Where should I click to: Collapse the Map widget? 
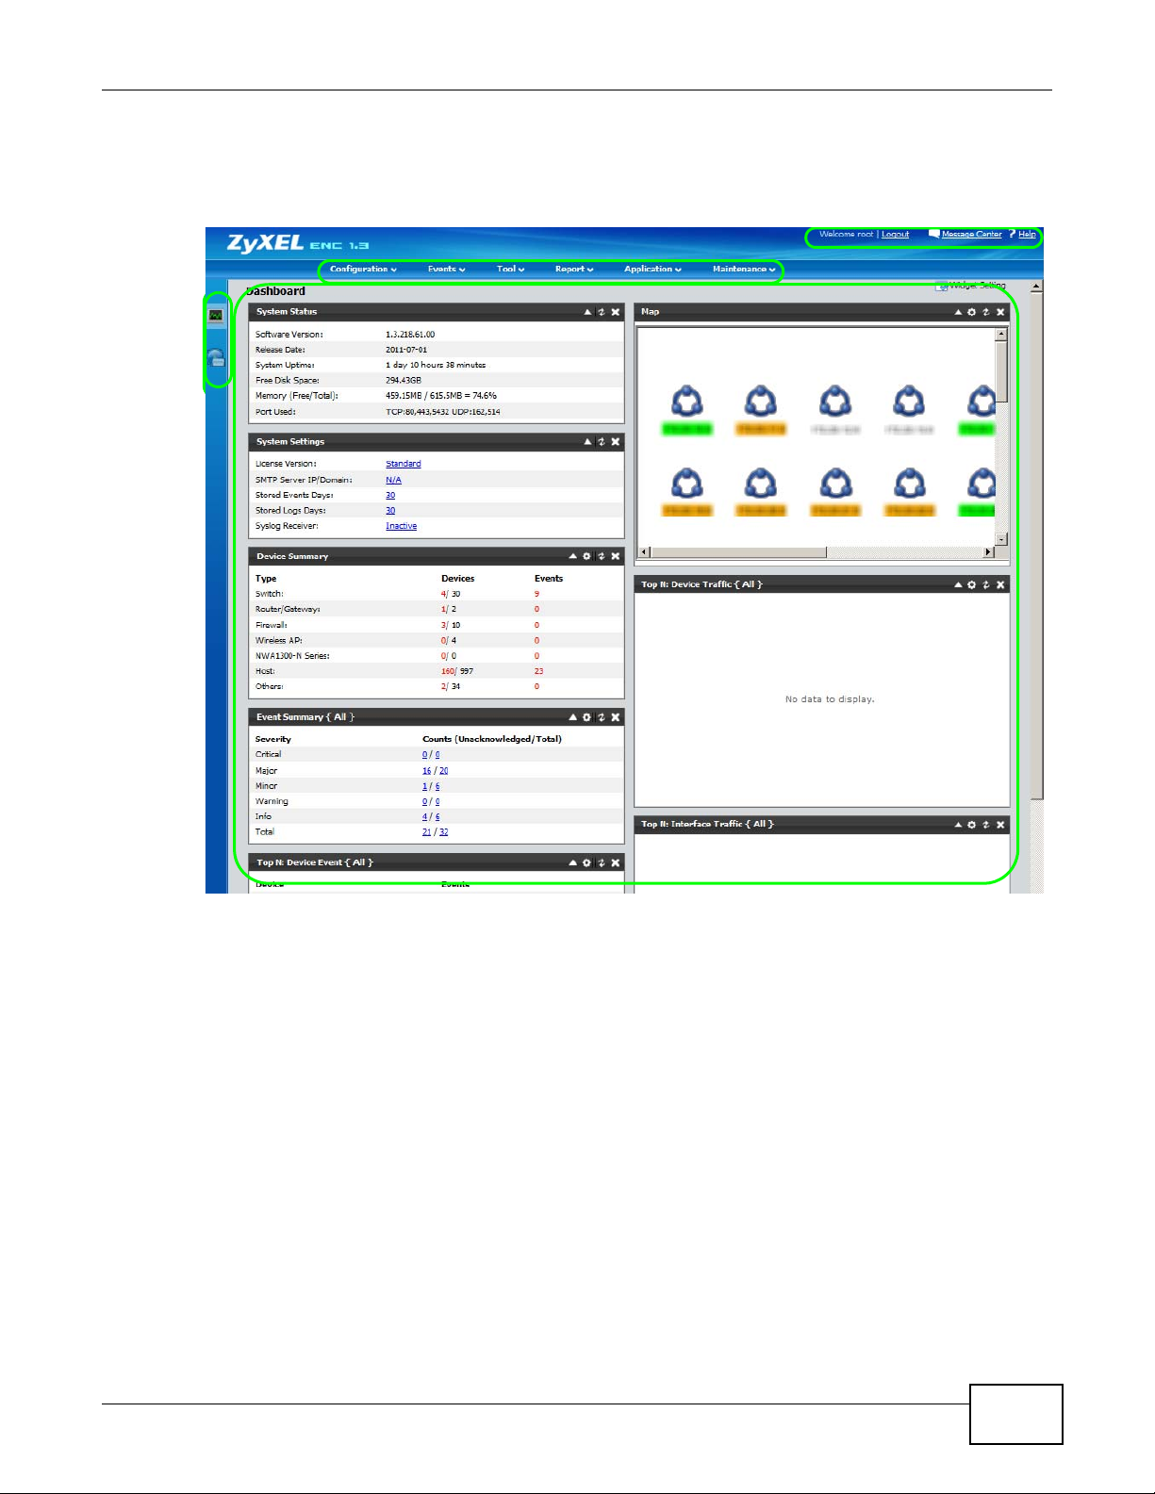958,312
